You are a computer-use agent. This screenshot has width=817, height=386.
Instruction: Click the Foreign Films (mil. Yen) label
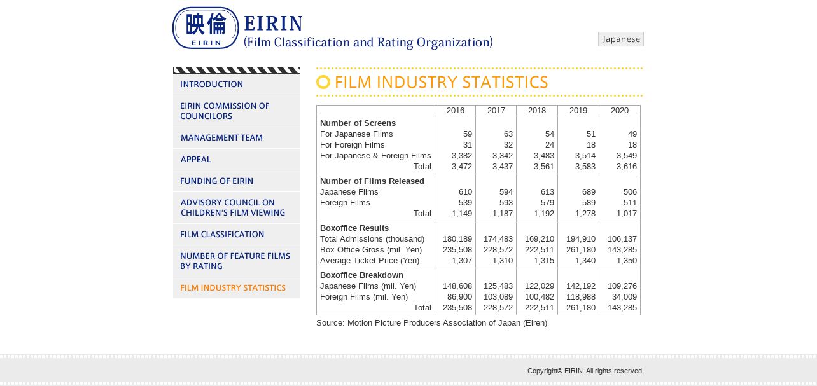point(364,297)
